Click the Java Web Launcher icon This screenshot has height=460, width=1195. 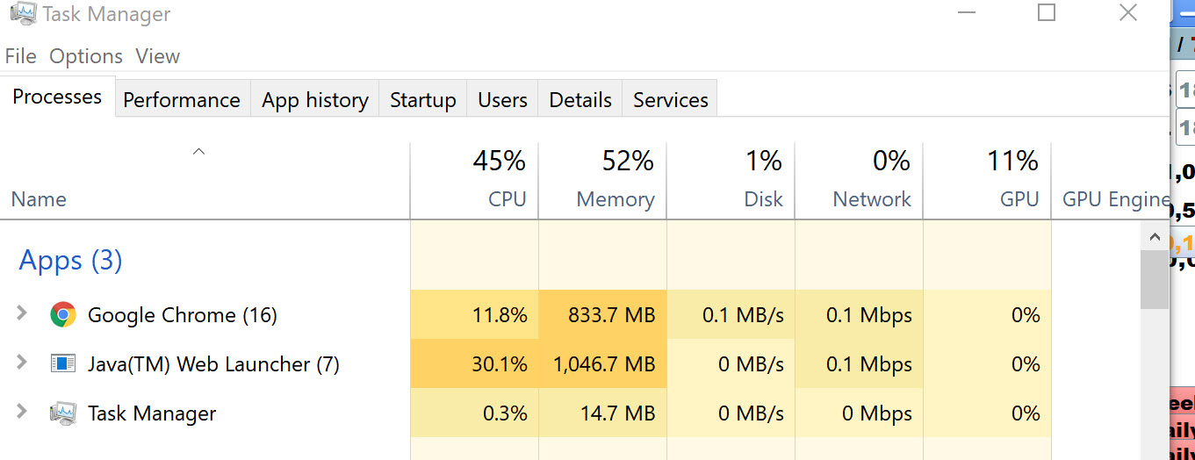coord(62,364)
